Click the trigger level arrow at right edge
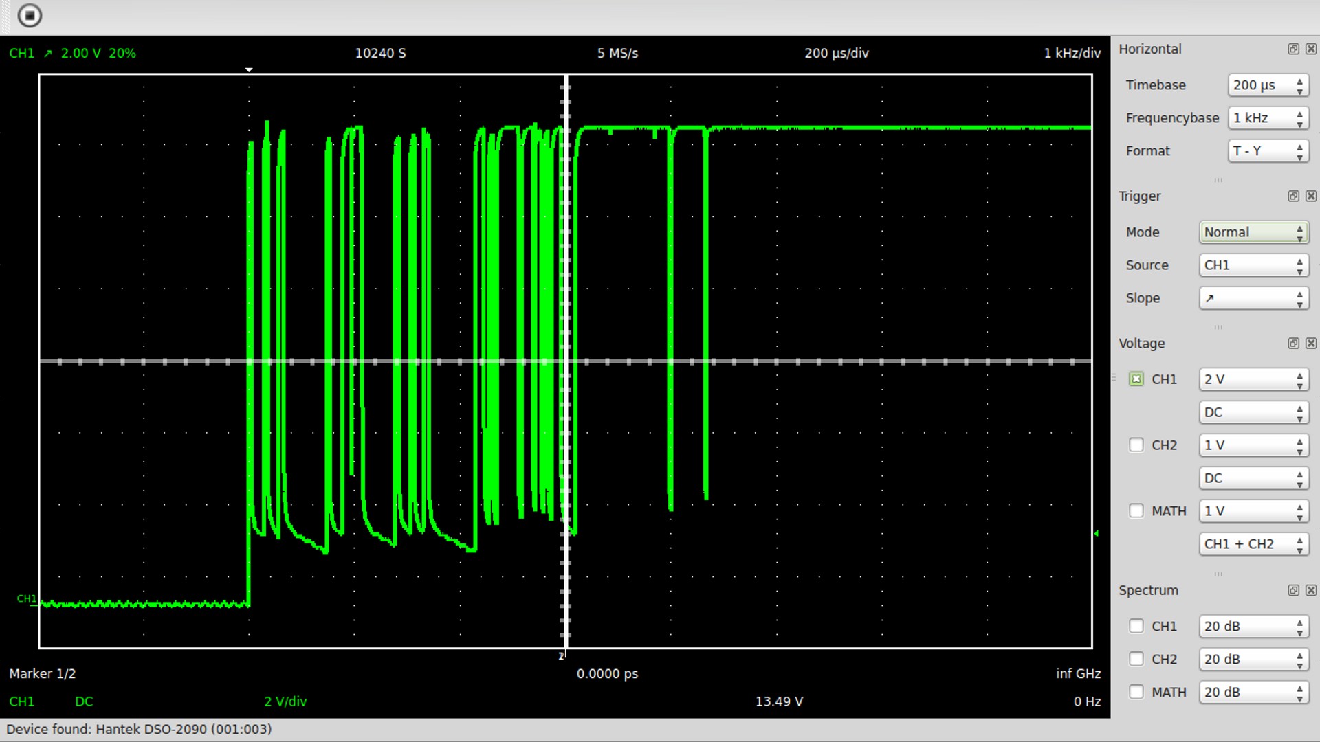 coord(1097,533)
